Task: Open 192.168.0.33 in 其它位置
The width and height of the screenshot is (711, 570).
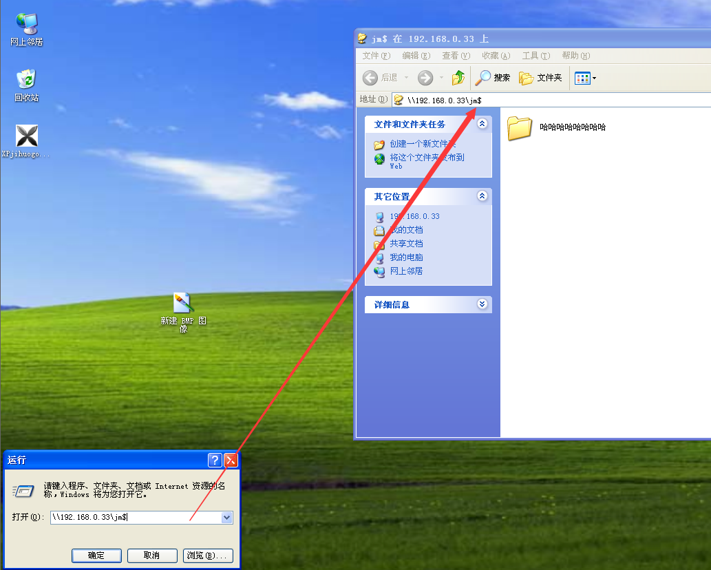Action: coord(414,216)
